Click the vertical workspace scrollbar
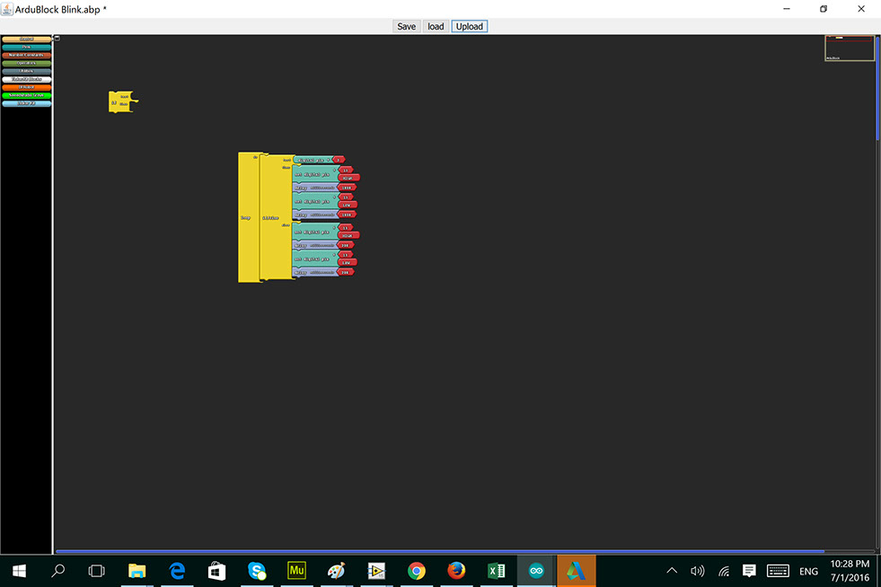 (x=877, y=88)
